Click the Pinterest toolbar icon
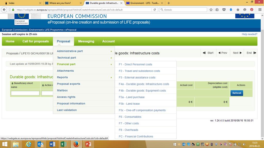The image size is (264, 148). [x=252, y=10]
